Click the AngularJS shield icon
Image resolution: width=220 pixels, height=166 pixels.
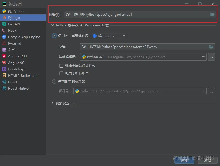[4, 63]
